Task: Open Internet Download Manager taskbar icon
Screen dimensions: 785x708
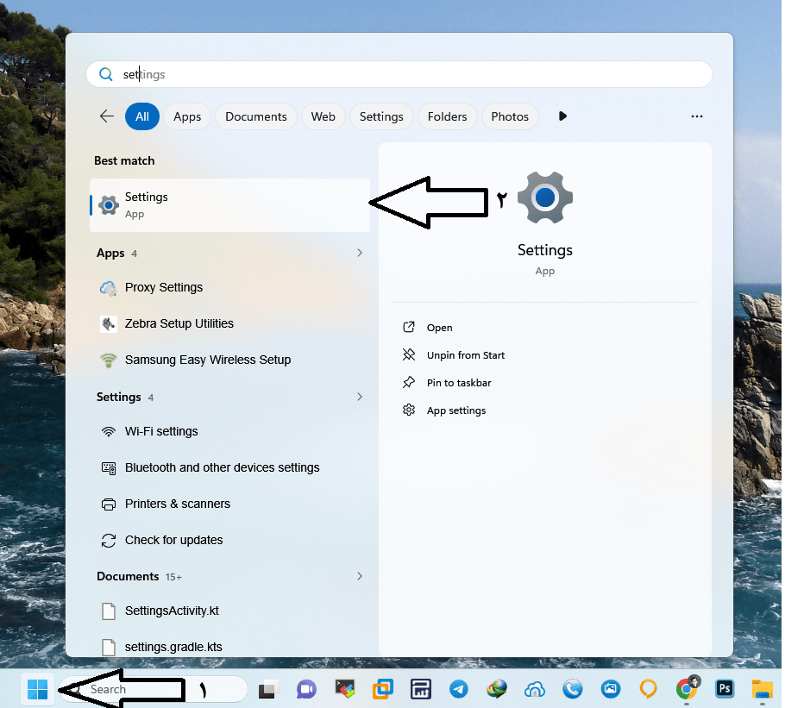Action: click(x=497, y=689)
